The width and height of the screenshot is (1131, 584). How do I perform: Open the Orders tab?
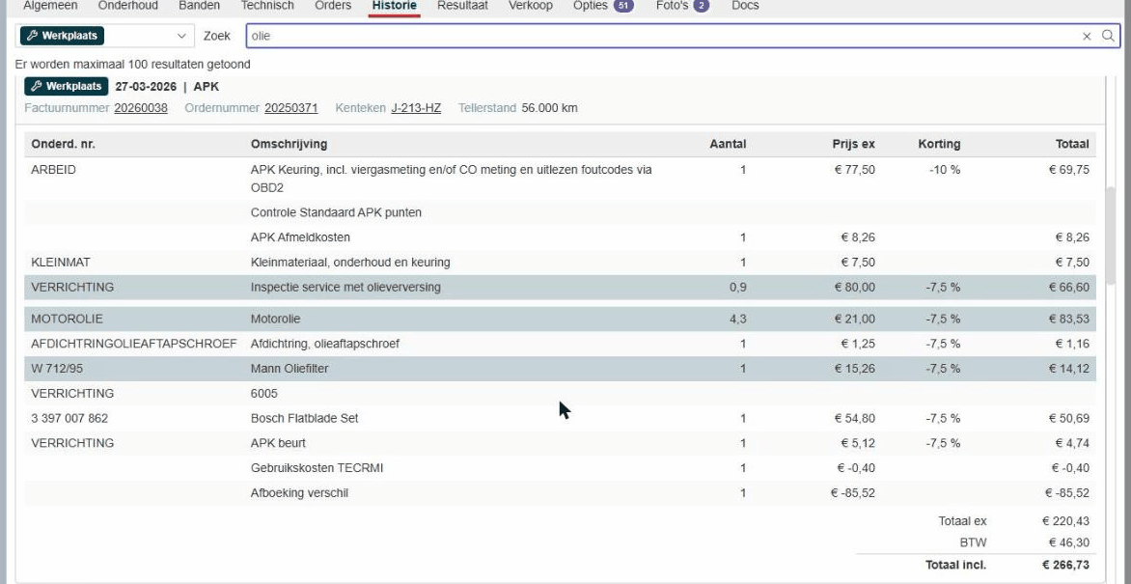point(333,6)
